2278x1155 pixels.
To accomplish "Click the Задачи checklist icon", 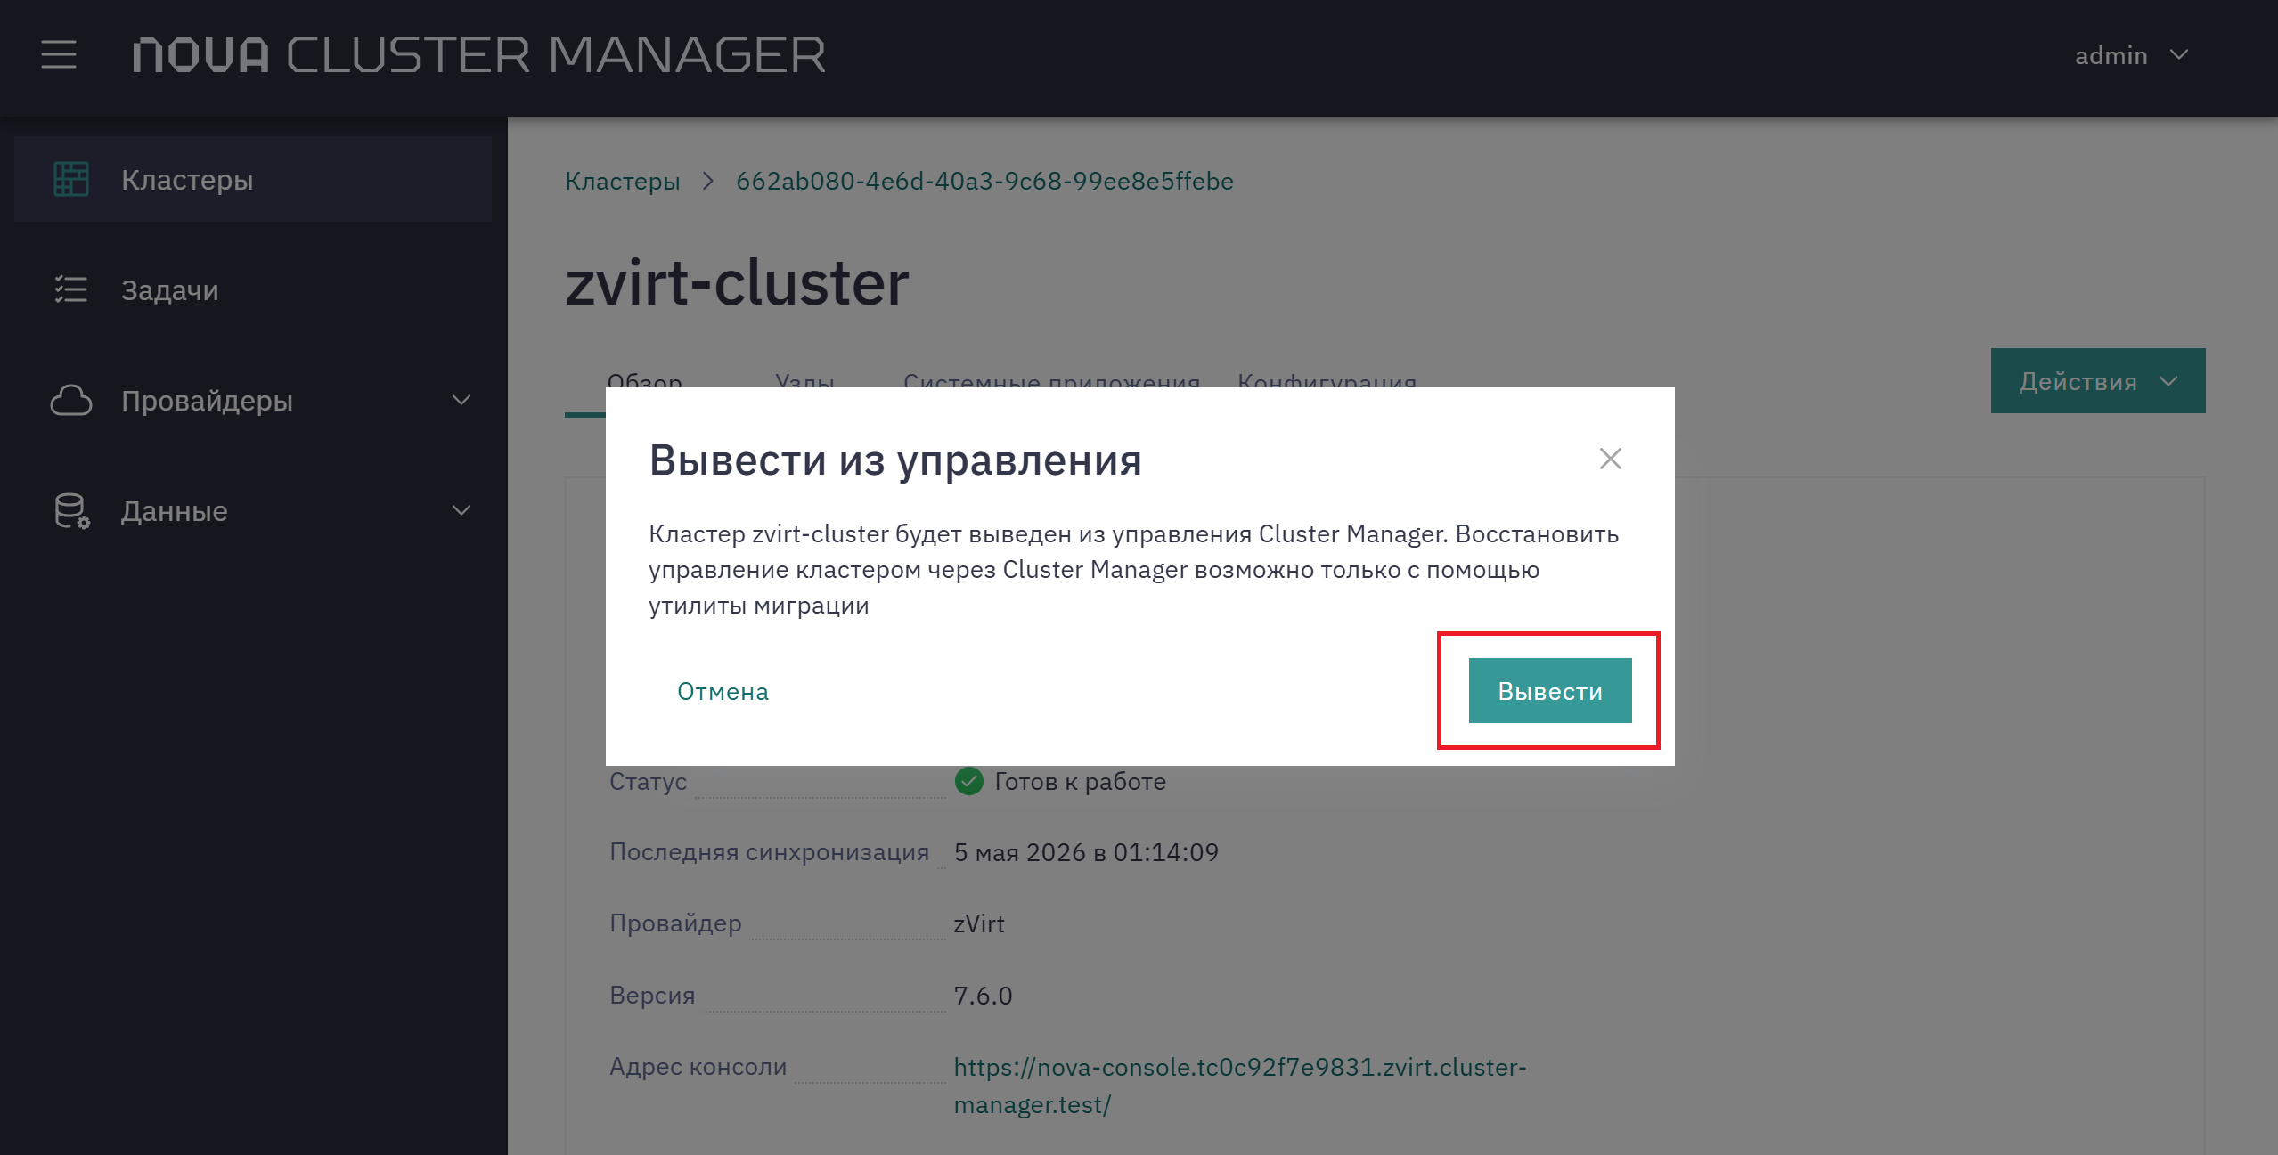I will [x=71, y=289].
